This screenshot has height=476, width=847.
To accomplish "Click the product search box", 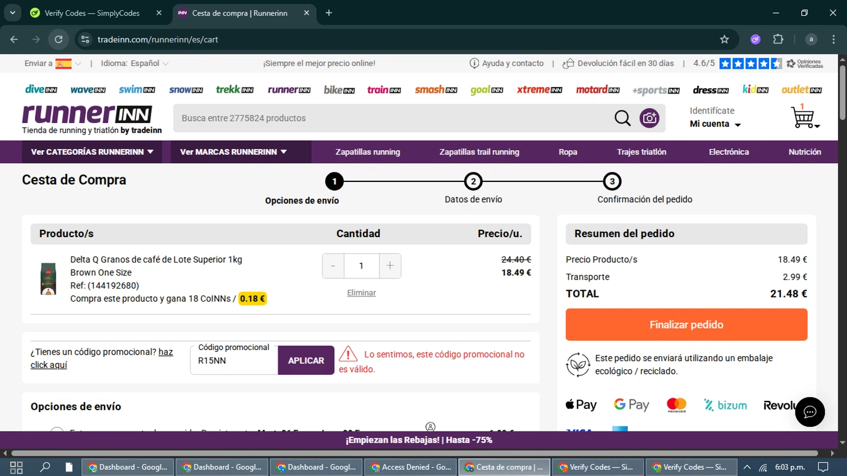I will (392, 118).
